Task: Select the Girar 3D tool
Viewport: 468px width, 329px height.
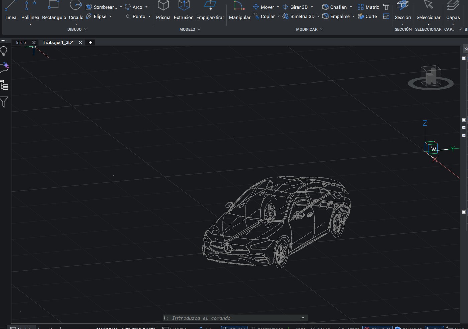Action: pos(295,7)
